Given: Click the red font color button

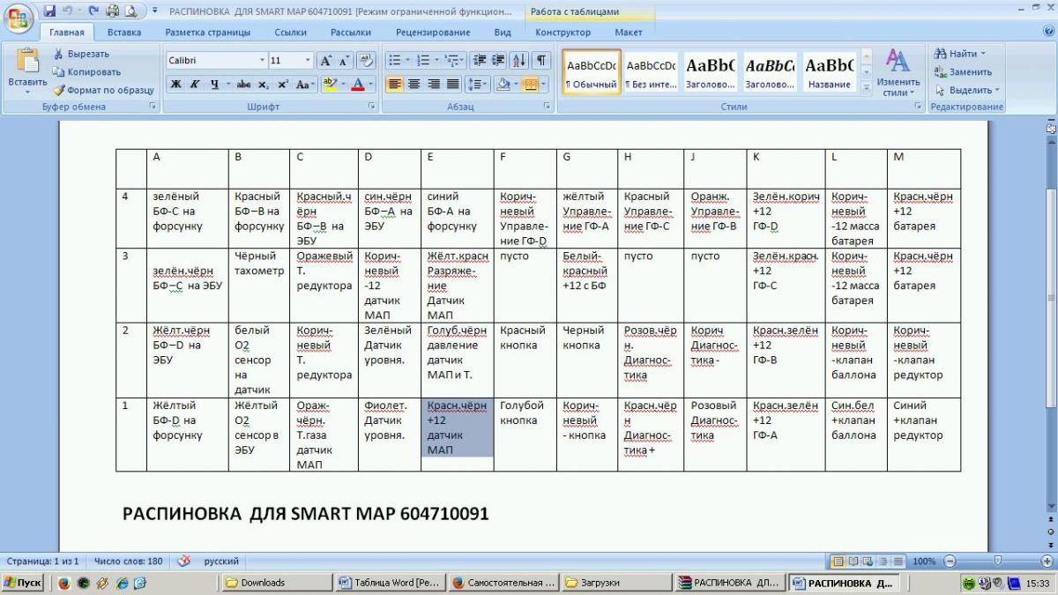Looking at the screenshot, I should tap(357, 85).
